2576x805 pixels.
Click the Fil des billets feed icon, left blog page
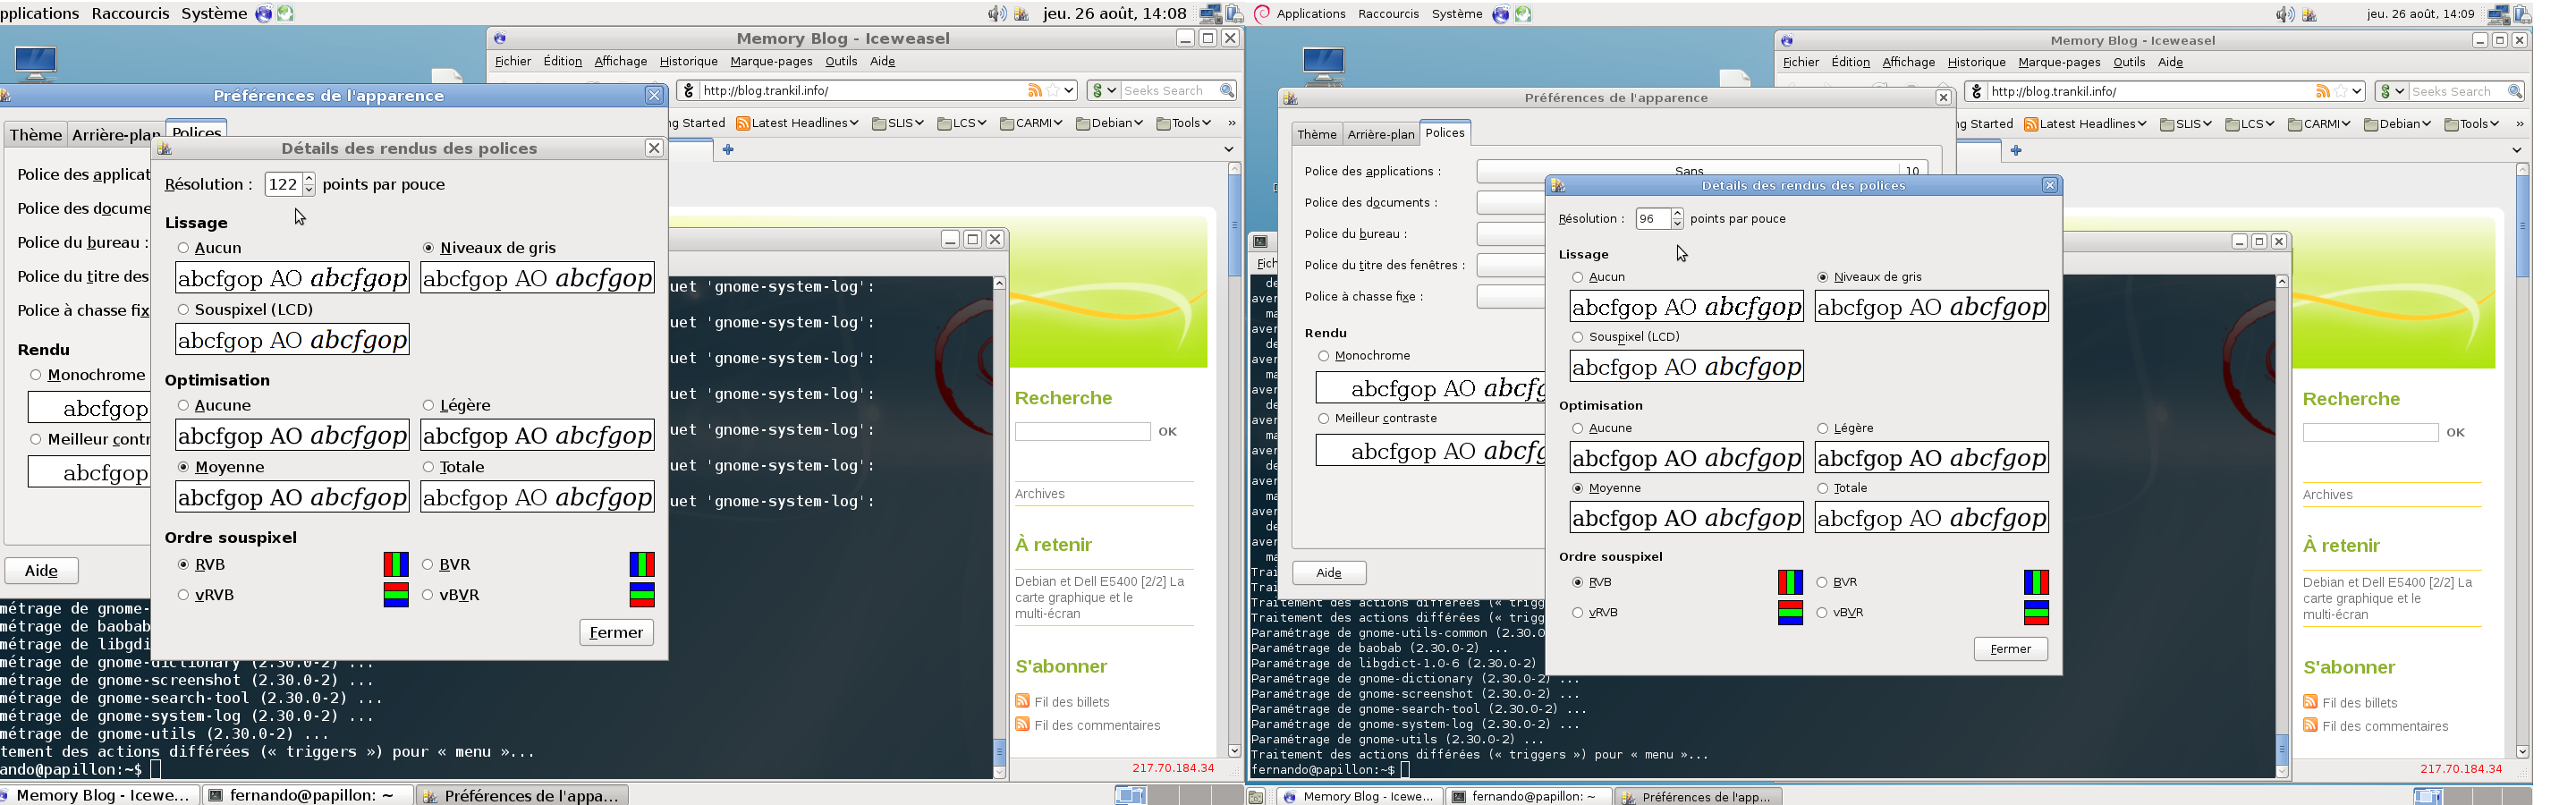1022,701
